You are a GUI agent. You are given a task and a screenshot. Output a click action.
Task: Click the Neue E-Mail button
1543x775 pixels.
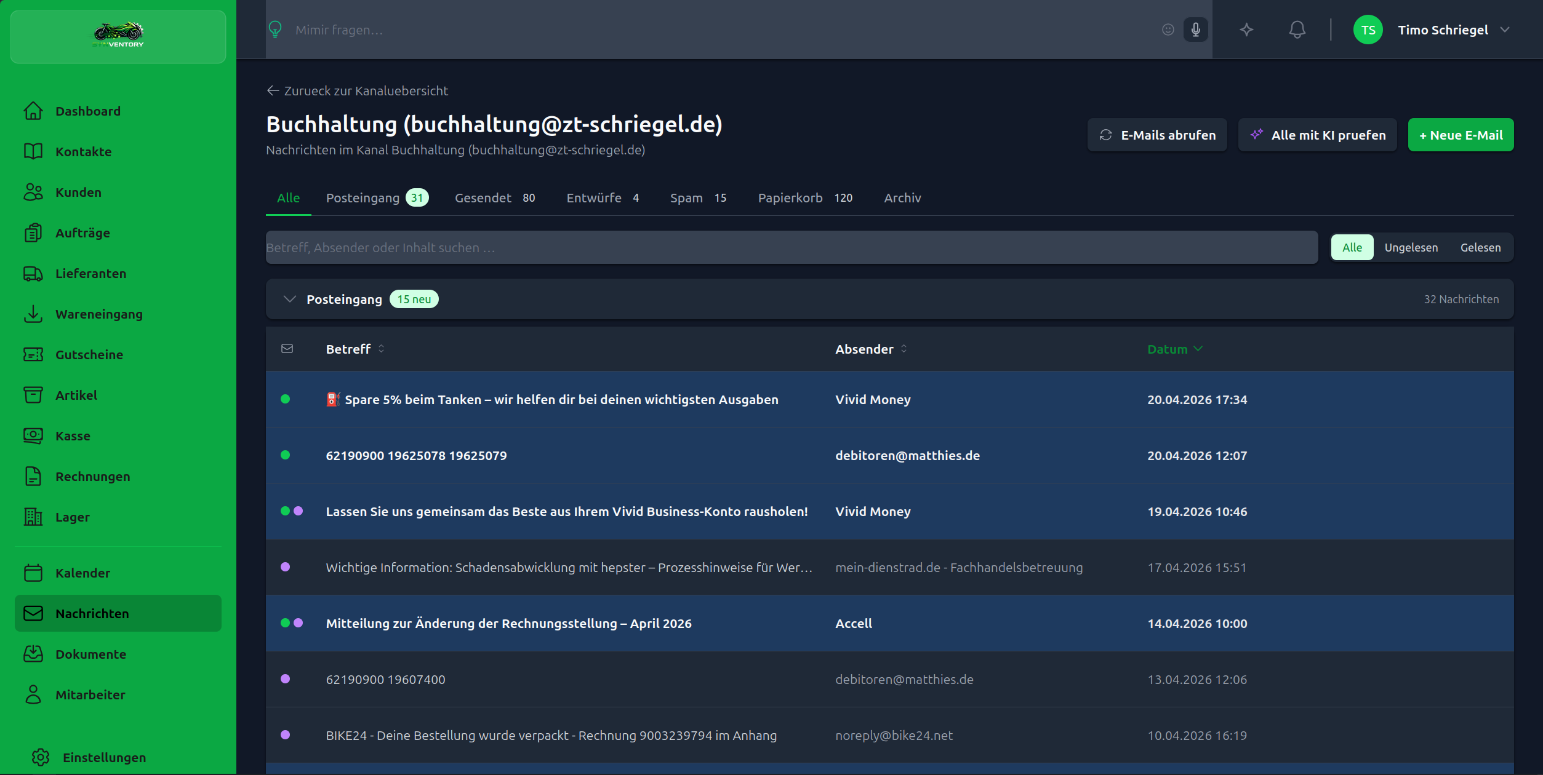click(x=1460, y=135)
